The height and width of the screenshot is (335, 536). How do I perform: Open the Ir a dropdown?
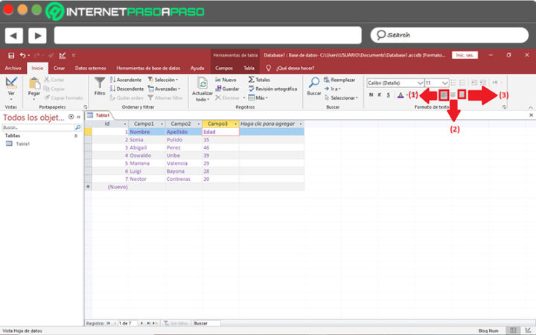[333, 89]
